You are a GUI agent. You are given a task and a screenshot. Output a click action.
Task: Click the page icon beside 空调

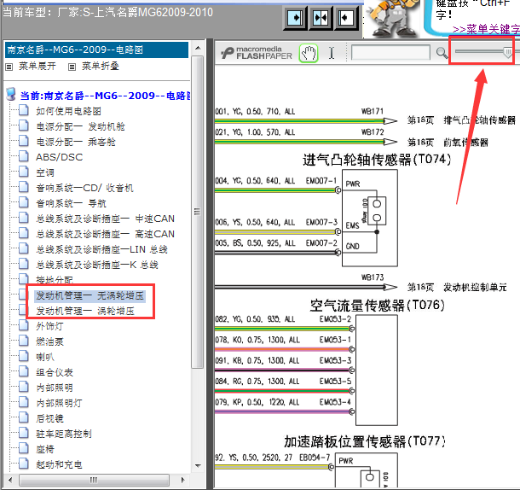[24, 172]
